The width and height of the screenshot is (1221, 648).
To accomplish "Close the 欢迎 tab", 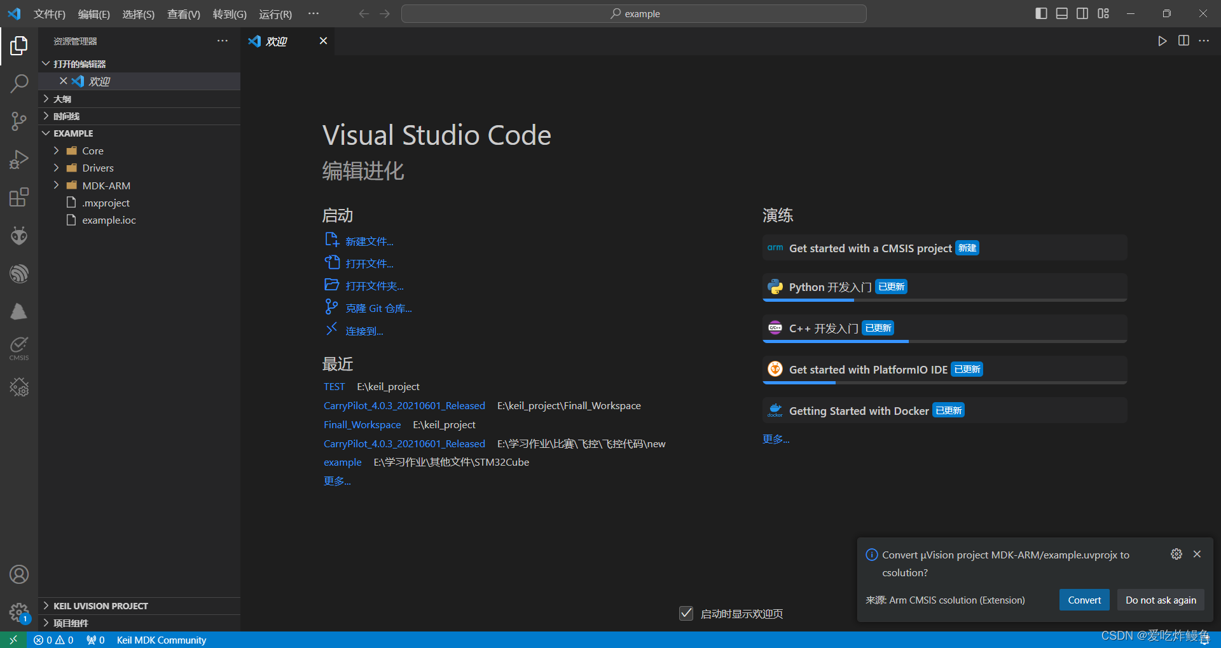I will [323, 41].
